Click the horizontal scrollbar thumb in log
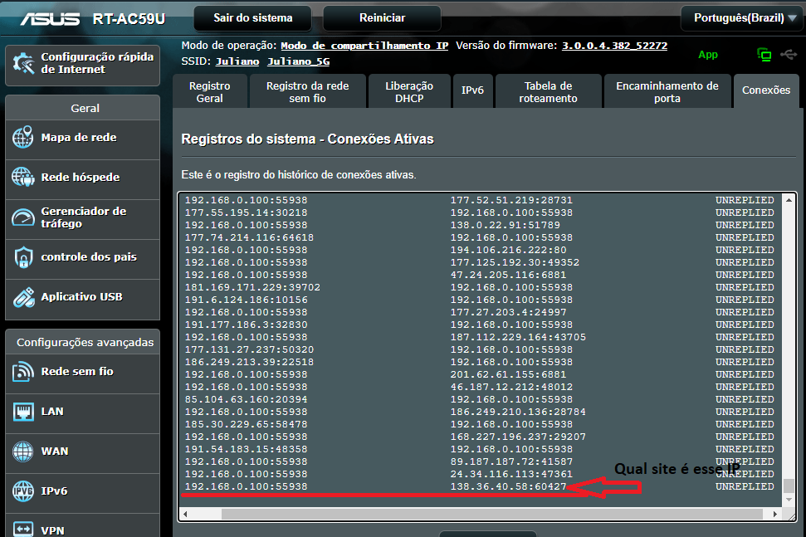The height and width of the screenshot is (537, 806). pyautogui.click(x=492, y=514)
